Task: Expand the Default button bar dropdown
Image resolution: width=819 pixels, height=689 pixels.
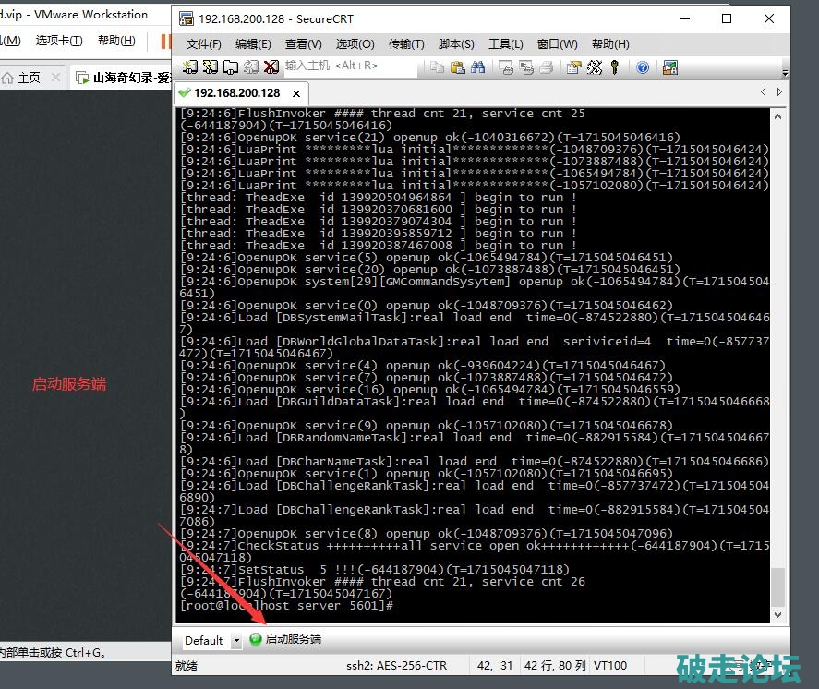Action: 236,640
